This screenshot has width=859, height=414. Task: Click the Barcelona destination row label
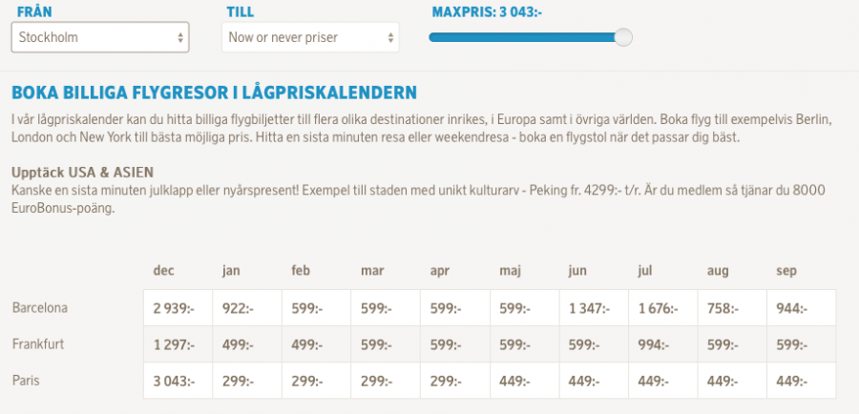tap(40, 308)
